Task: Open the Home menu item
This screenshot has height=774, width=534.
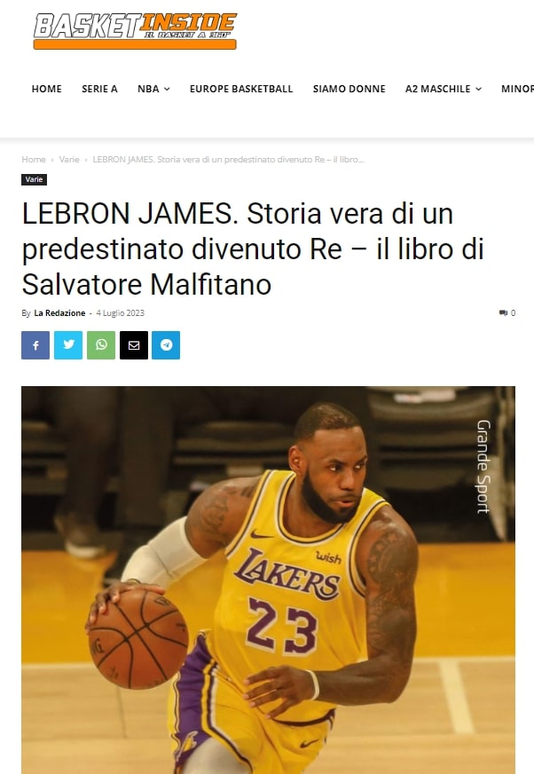Action: [x=46, y=89]
